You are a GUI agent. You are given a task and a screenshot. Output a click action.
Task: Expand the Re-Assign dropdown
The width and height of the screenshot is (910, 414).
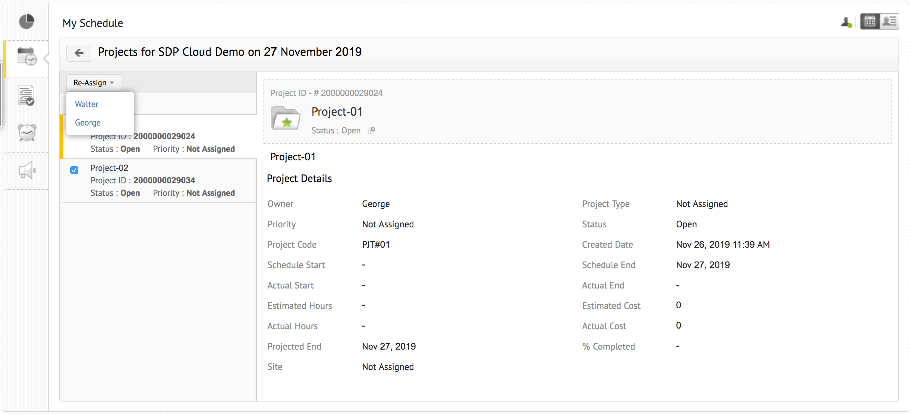click(94, 83)
